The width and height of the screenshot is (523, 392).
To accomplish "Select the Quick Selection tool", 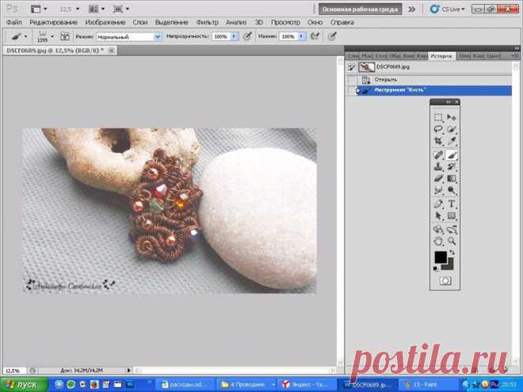I will coord(452,129).
